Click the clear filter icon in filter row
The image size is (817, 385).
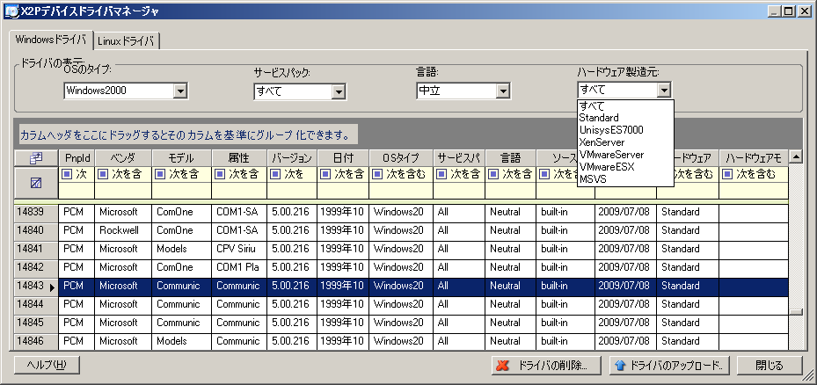coord(36,183)
